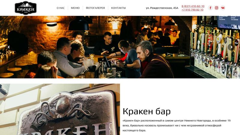Advance to the next slide arrow
This screenshot has height=135, width=240.
pos(231,47)
